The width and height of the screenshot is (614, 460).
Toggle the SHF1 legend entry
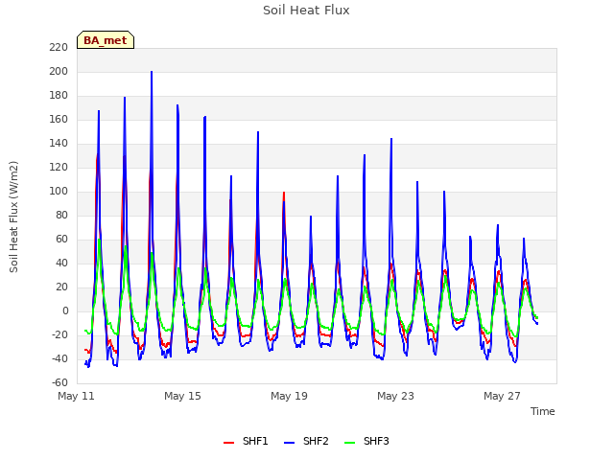coord(246,441)
